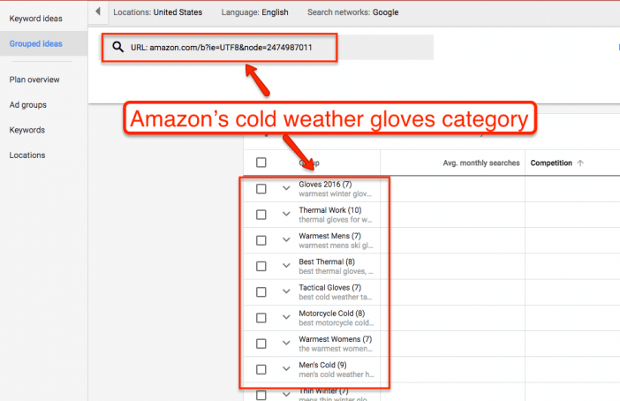Click the Warmest Womens (7) group name
This screenshot has width=620, height=401.
click(336, 339)
